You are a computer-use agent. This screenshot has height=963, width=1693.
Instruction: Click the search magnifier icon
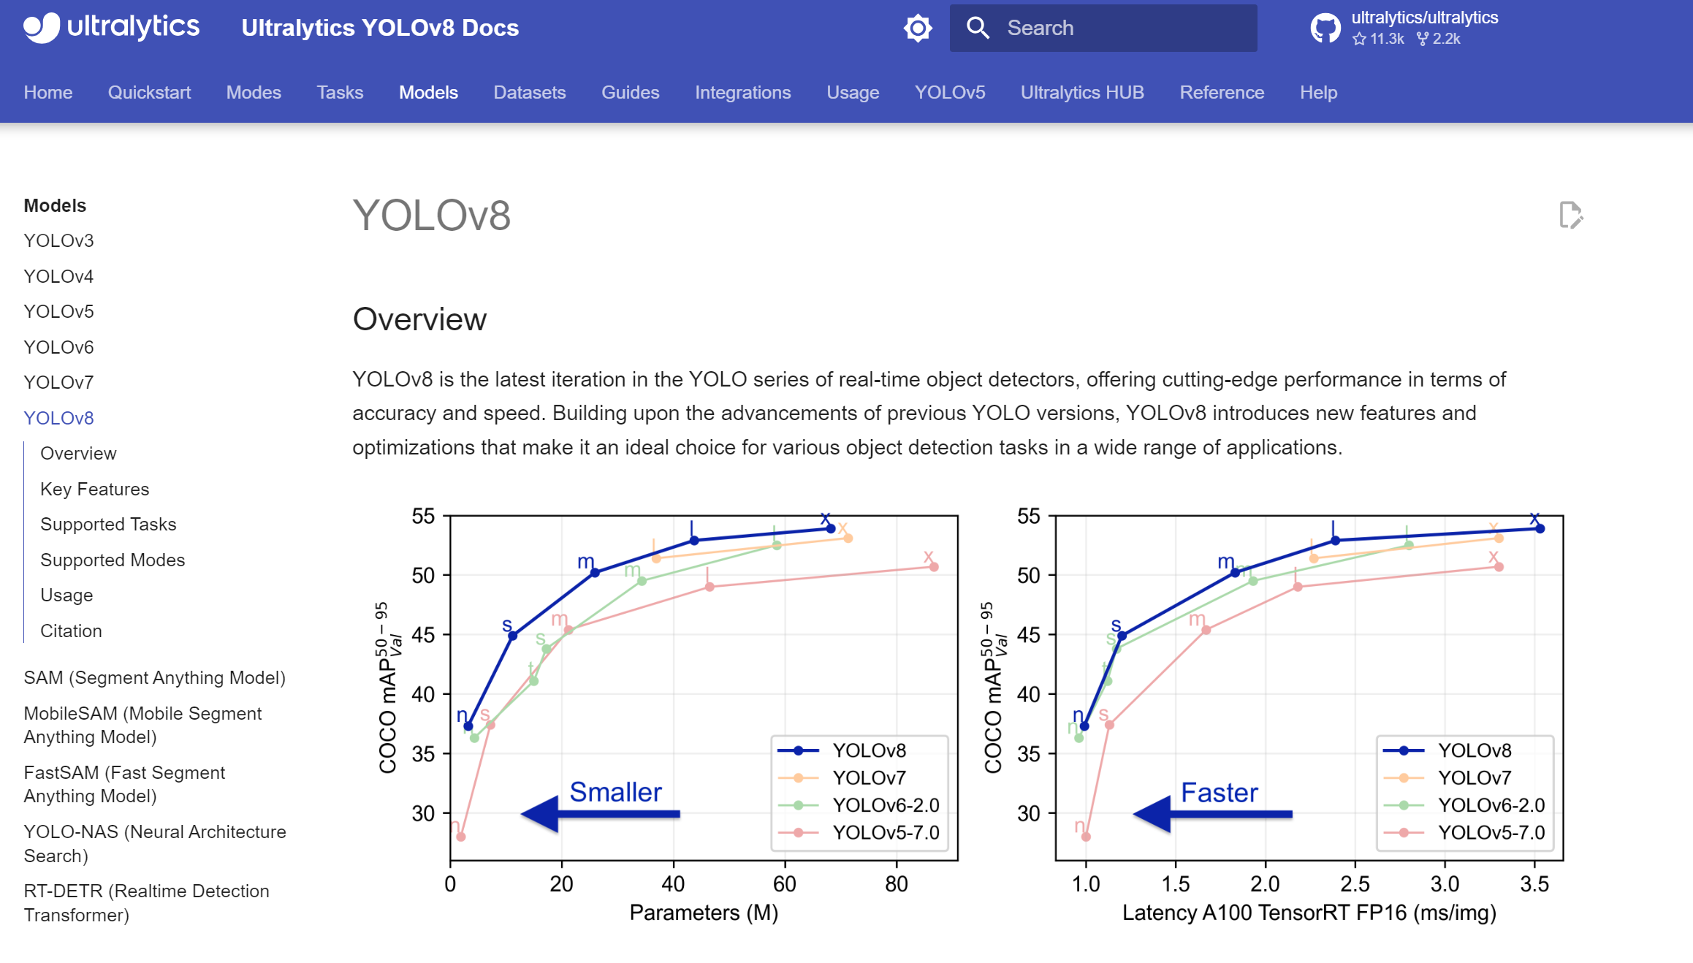977,28
